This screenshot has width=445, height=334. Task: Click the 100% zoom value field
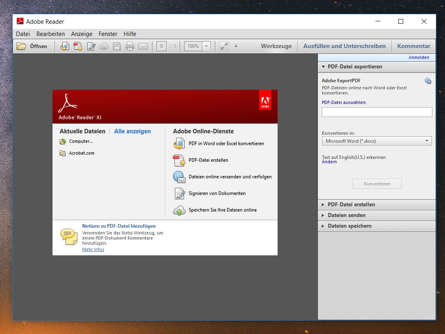coord(193,46)
